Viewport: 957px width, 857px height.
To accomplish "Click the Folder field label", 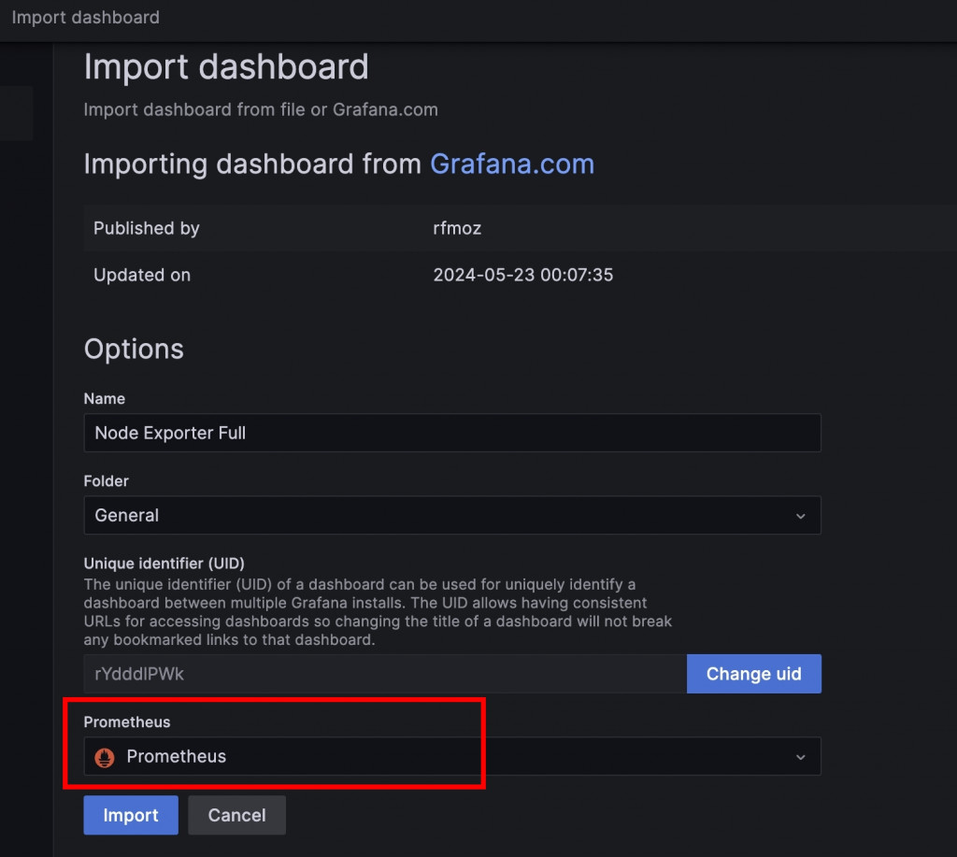I will click(107, 481).
